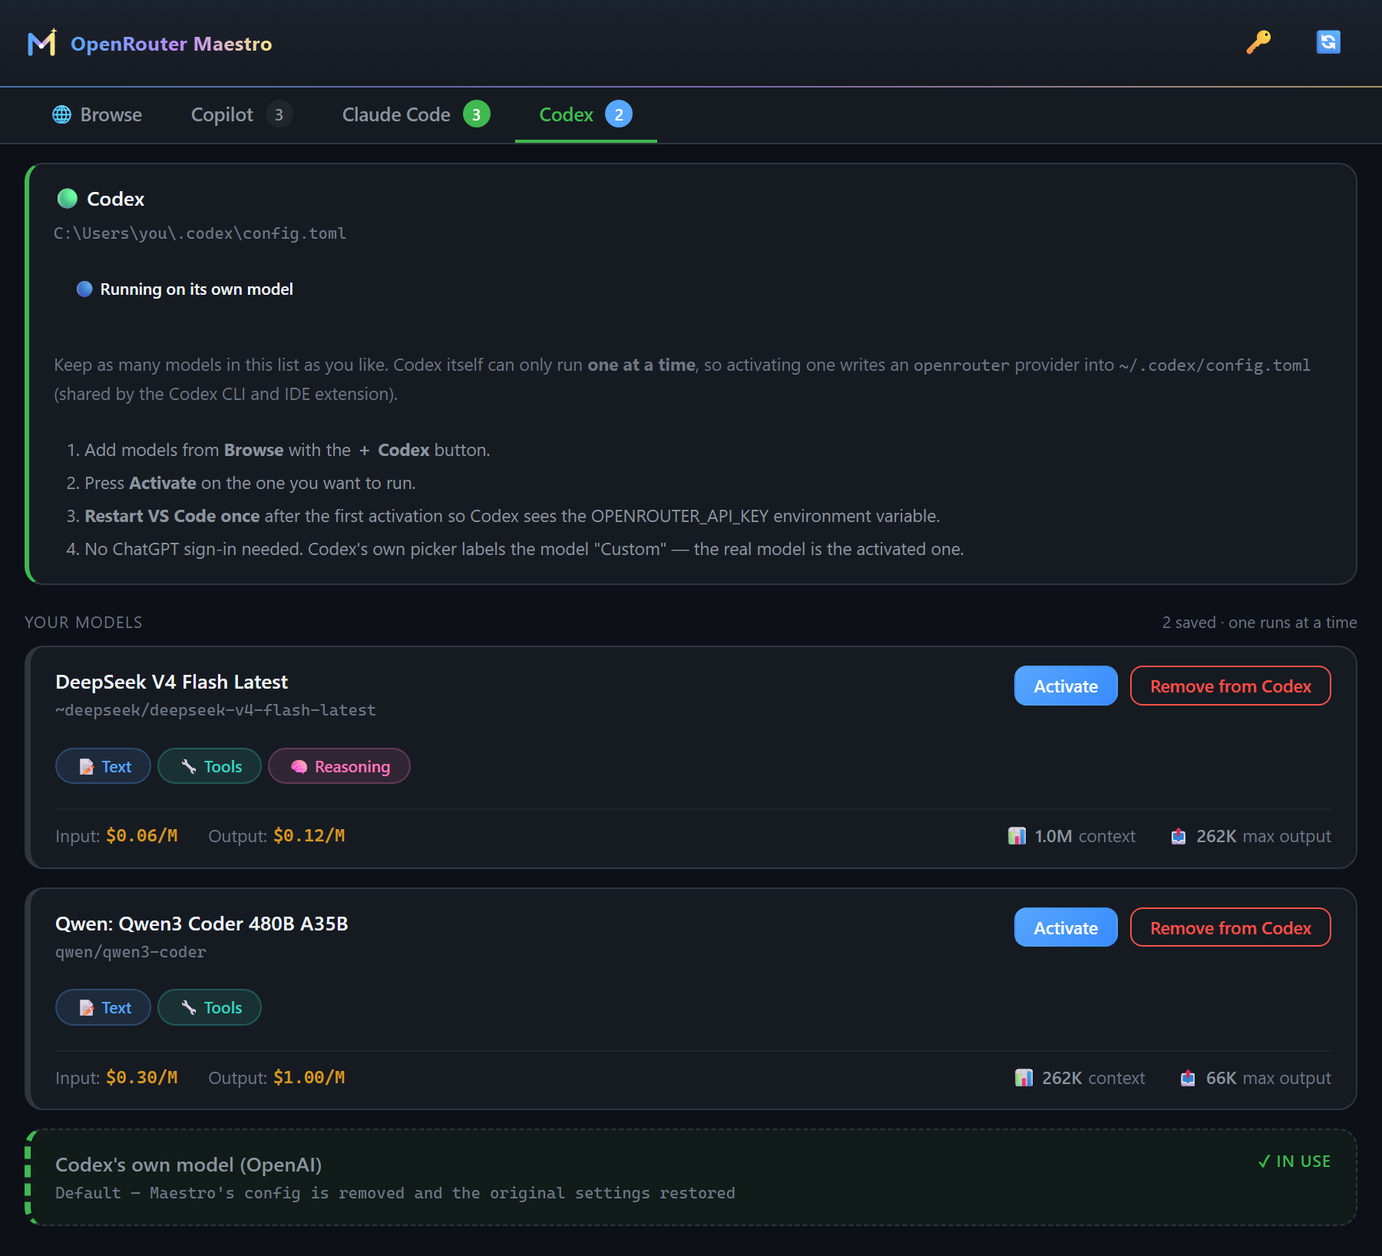Viewport: 1382px width, 1256px height.
Task: Click the output icon next to 262K max output
Action: click(1179, 836)
